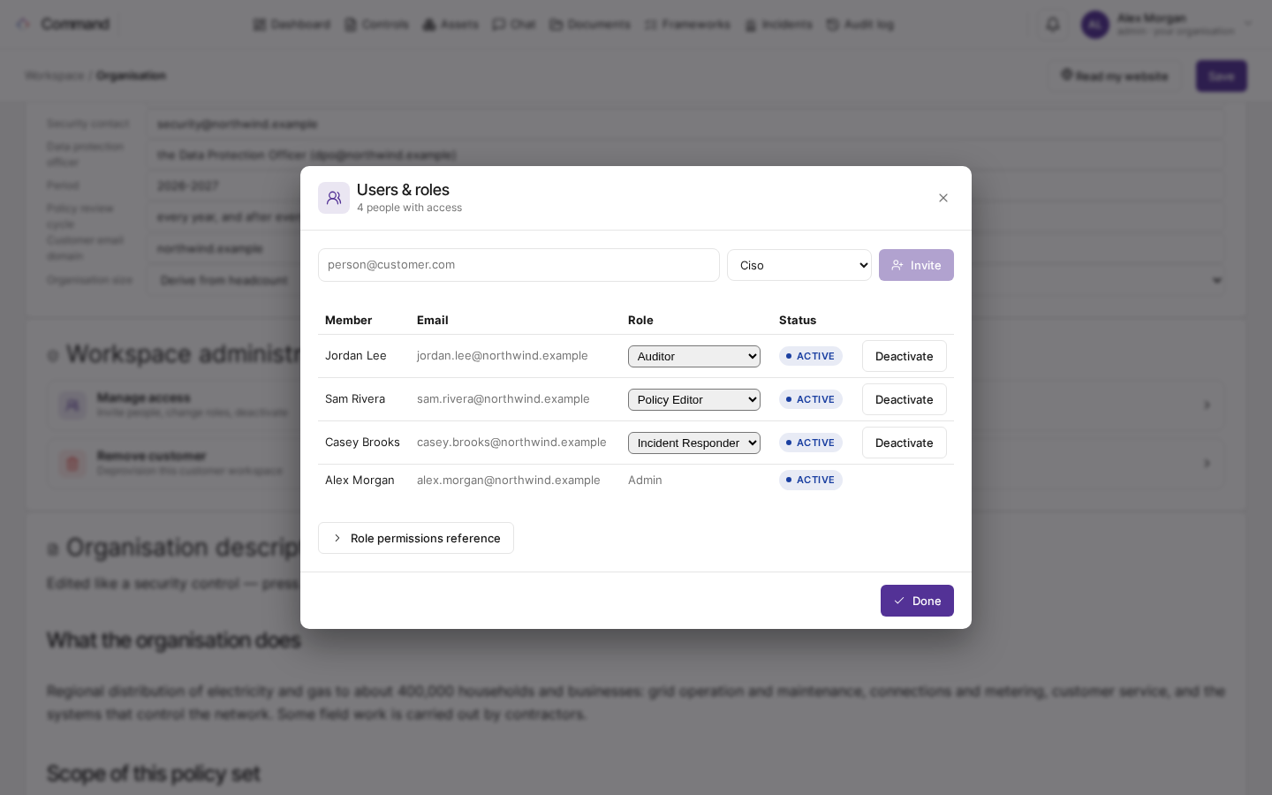
Task: Select sam.rivera@northwind.example email text
Action: [503, 399]
